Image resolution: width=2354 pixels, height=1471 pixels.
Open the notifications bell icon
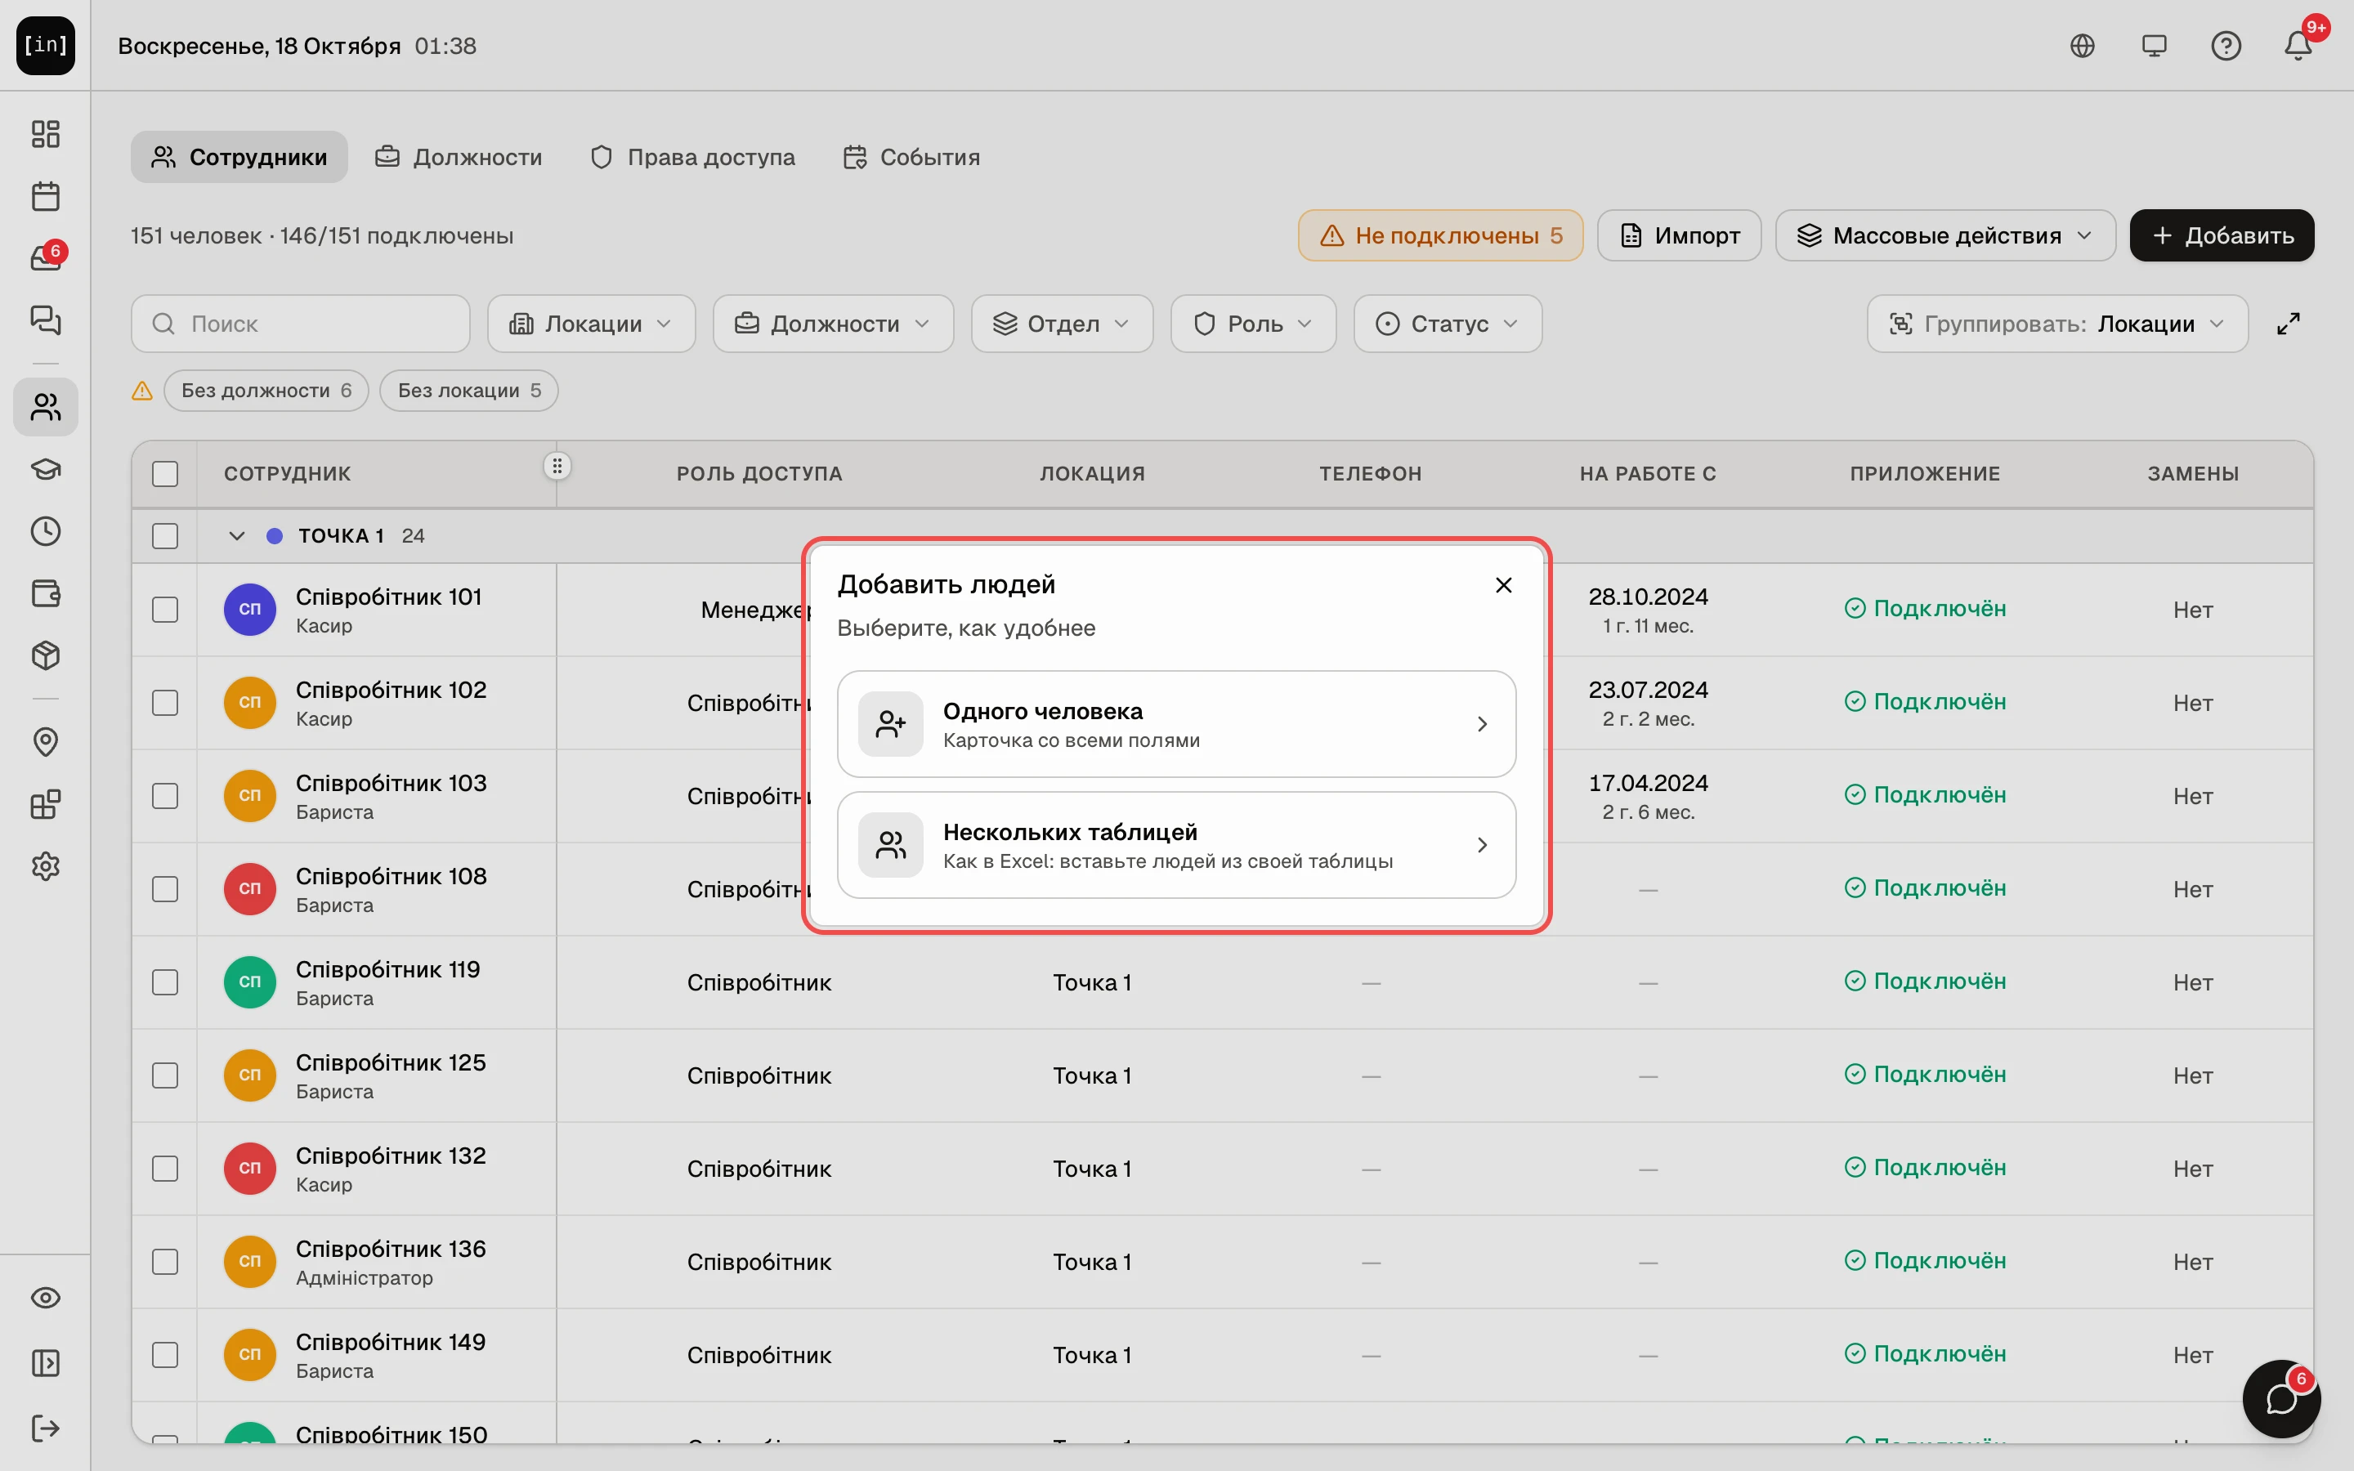click(x=2298, y=46)
